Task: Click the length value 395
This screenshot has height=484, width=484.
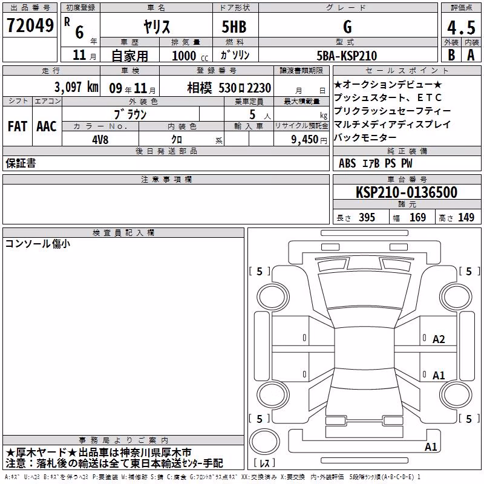Action: pyautogui.click(x=367, y=217)
